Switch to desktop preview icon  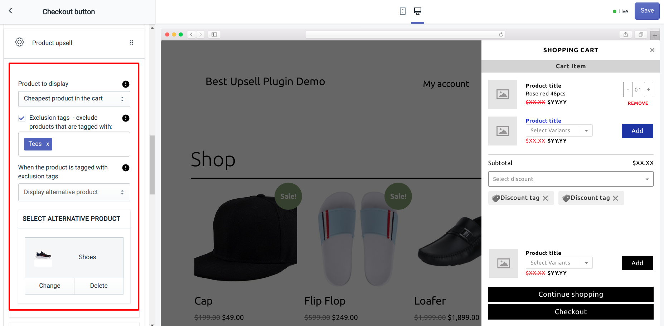pyautogui.click(x=417, y=11)
